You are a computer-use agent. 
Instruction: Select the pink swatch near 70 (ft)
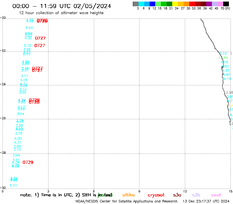[x=220, y=4]
